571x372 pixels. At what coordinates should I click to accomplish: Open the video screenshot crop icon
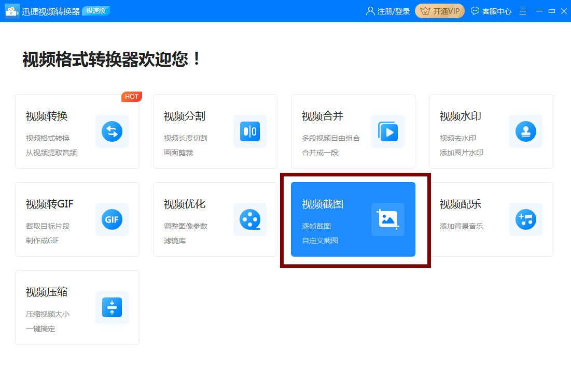pos(388,219)
